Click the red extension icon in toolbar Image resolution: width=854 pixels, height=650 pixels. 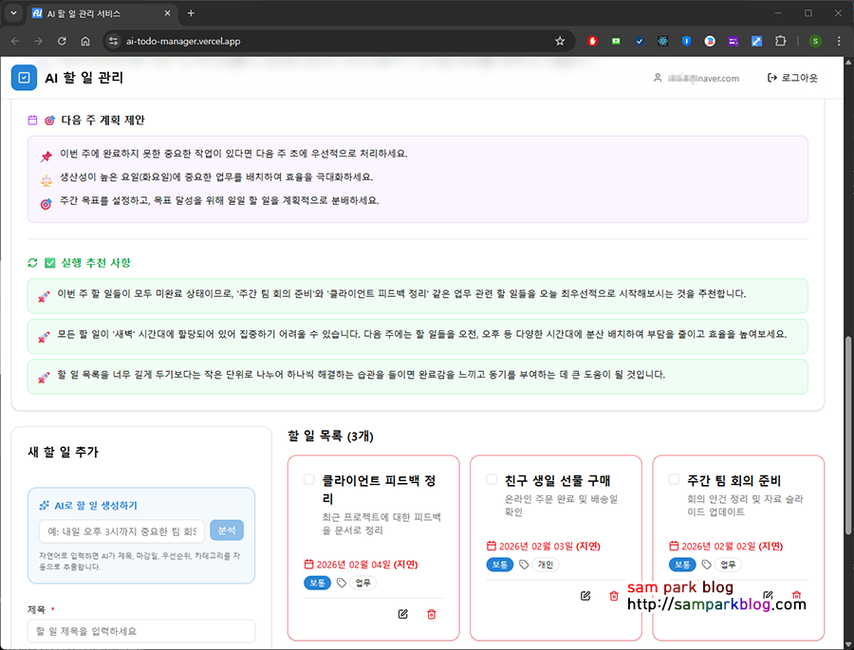pyautogui.click(x=592, y=41)
